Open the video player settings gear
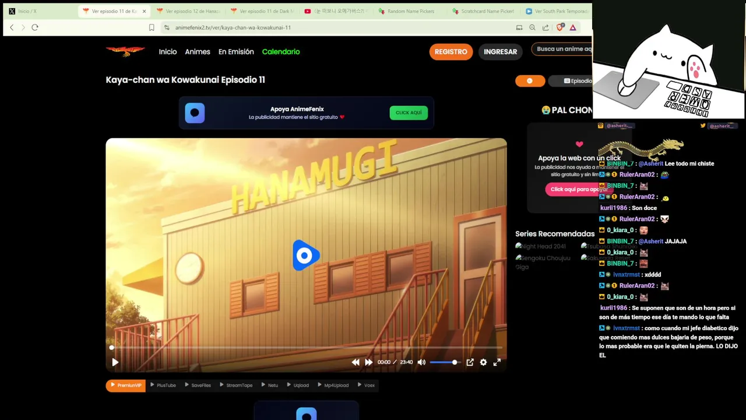 483,362
